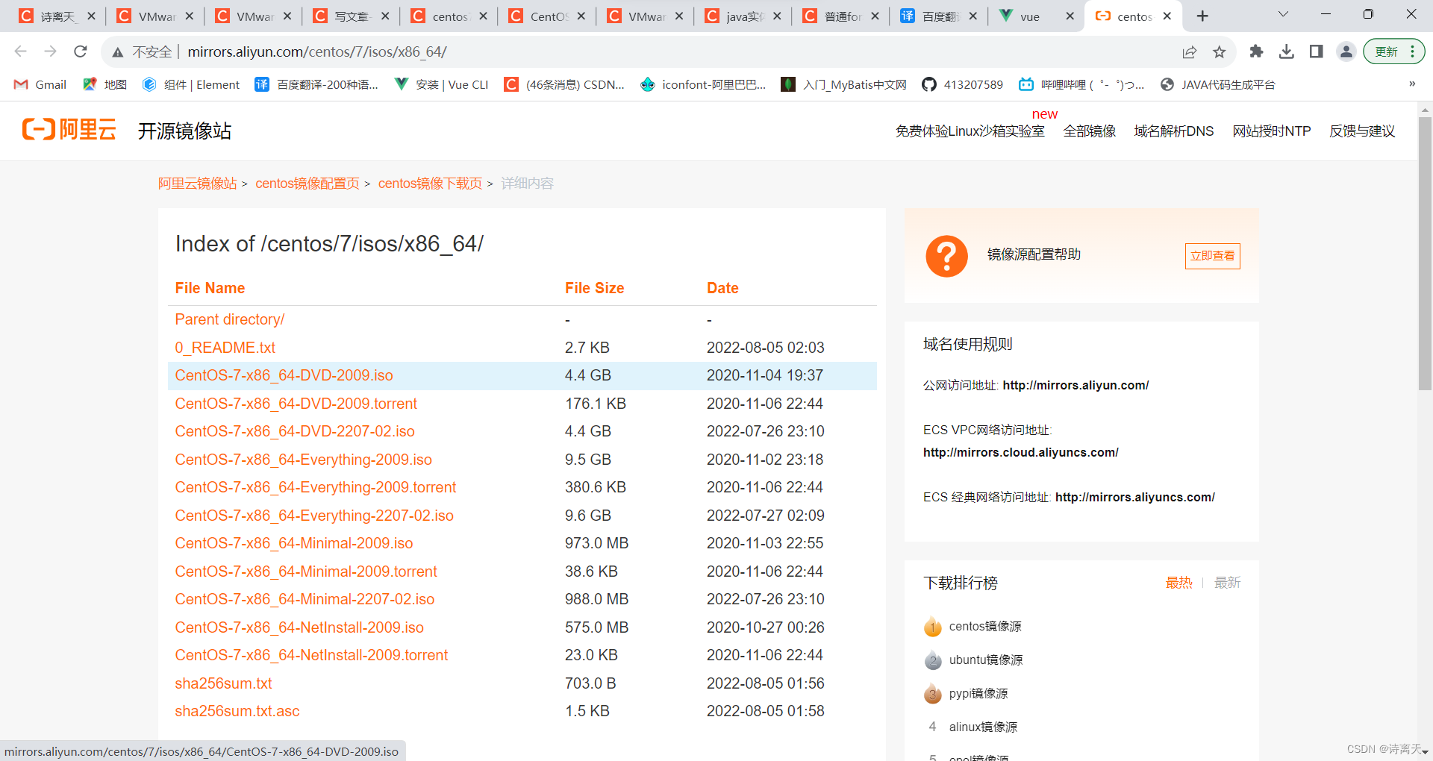
Task: Open the 网站授时NTP nav item
Action: [1272, 131]
